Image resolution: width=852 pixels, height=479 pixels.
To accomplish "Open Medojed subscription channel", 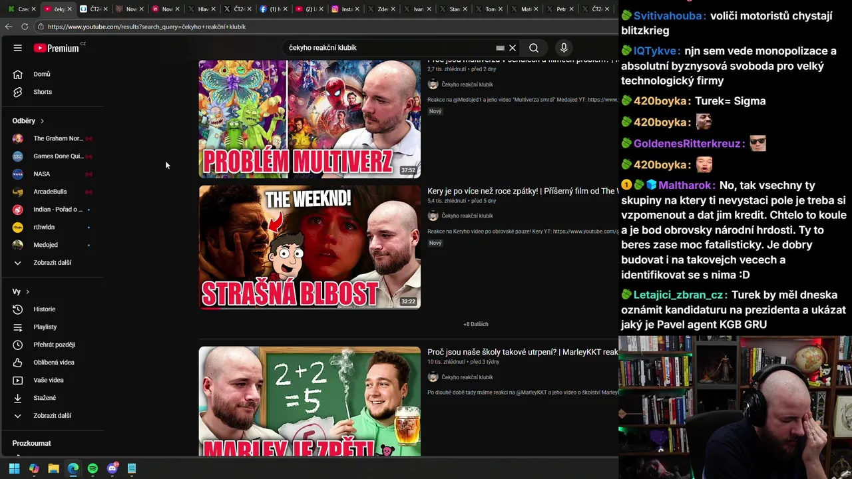I will (45, 245).
